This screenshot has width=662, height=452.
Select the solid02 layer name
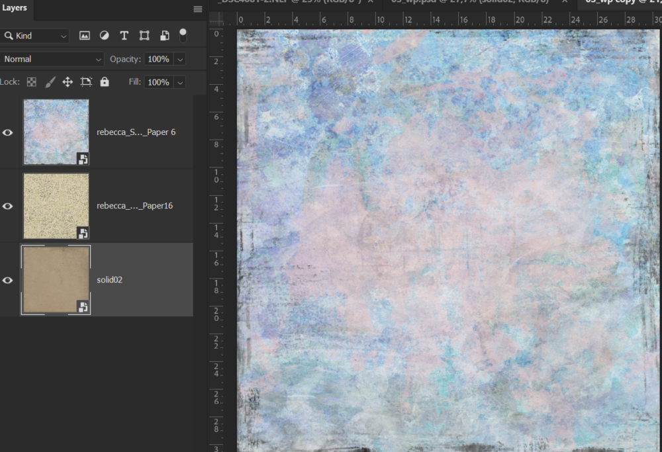tap(109, 280)
